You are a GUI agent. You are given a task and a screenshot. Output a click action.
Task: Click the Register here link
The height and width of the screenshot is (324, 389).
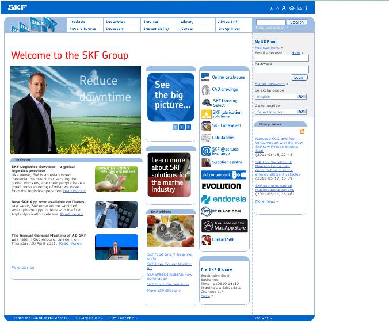pos(267,48)
